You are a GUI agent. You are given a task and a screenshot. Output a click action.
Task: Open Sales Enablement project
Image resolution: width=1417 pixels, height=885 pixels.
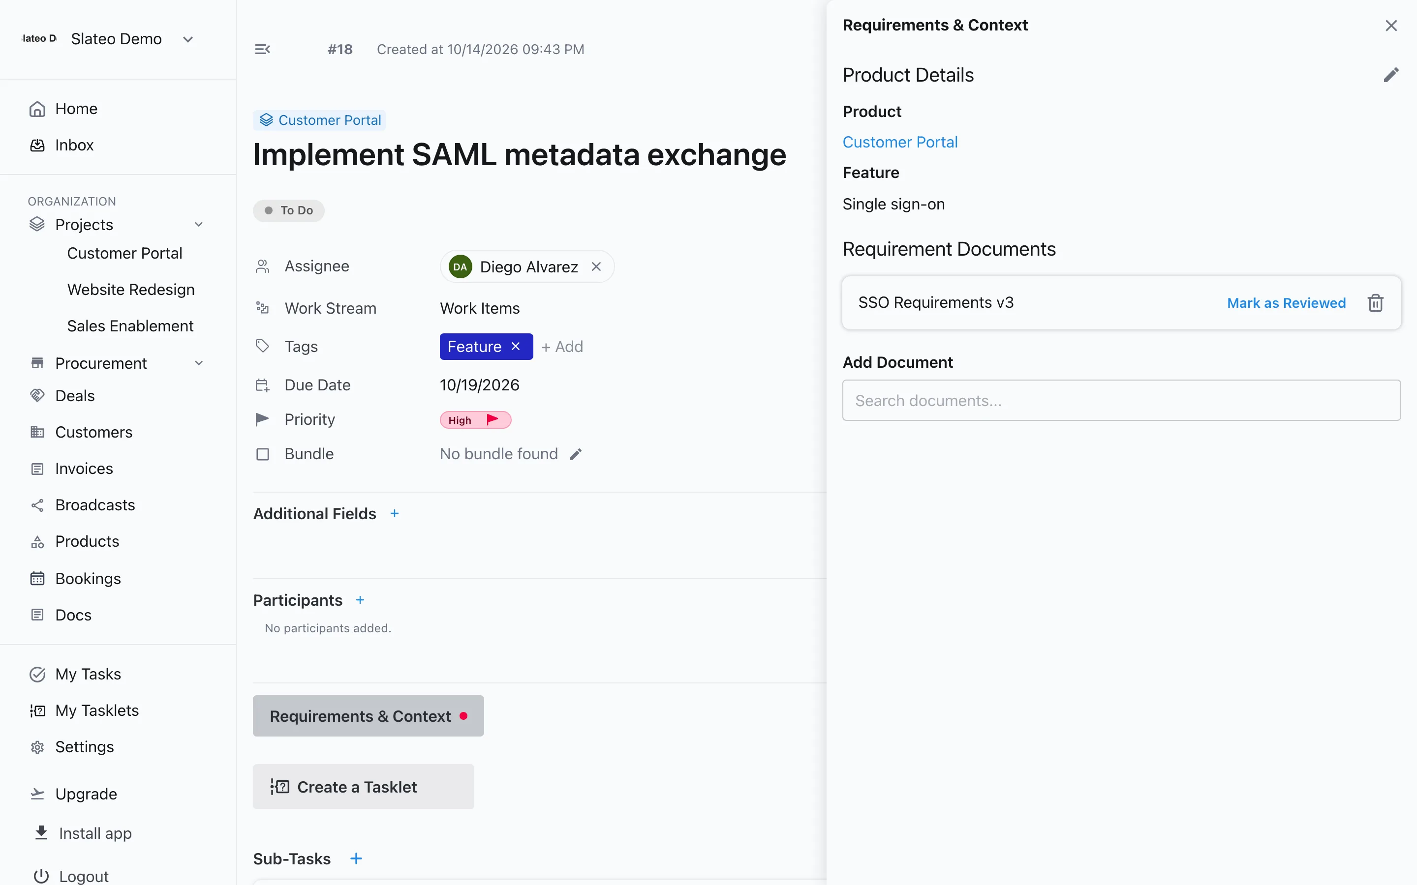(130, 325)
